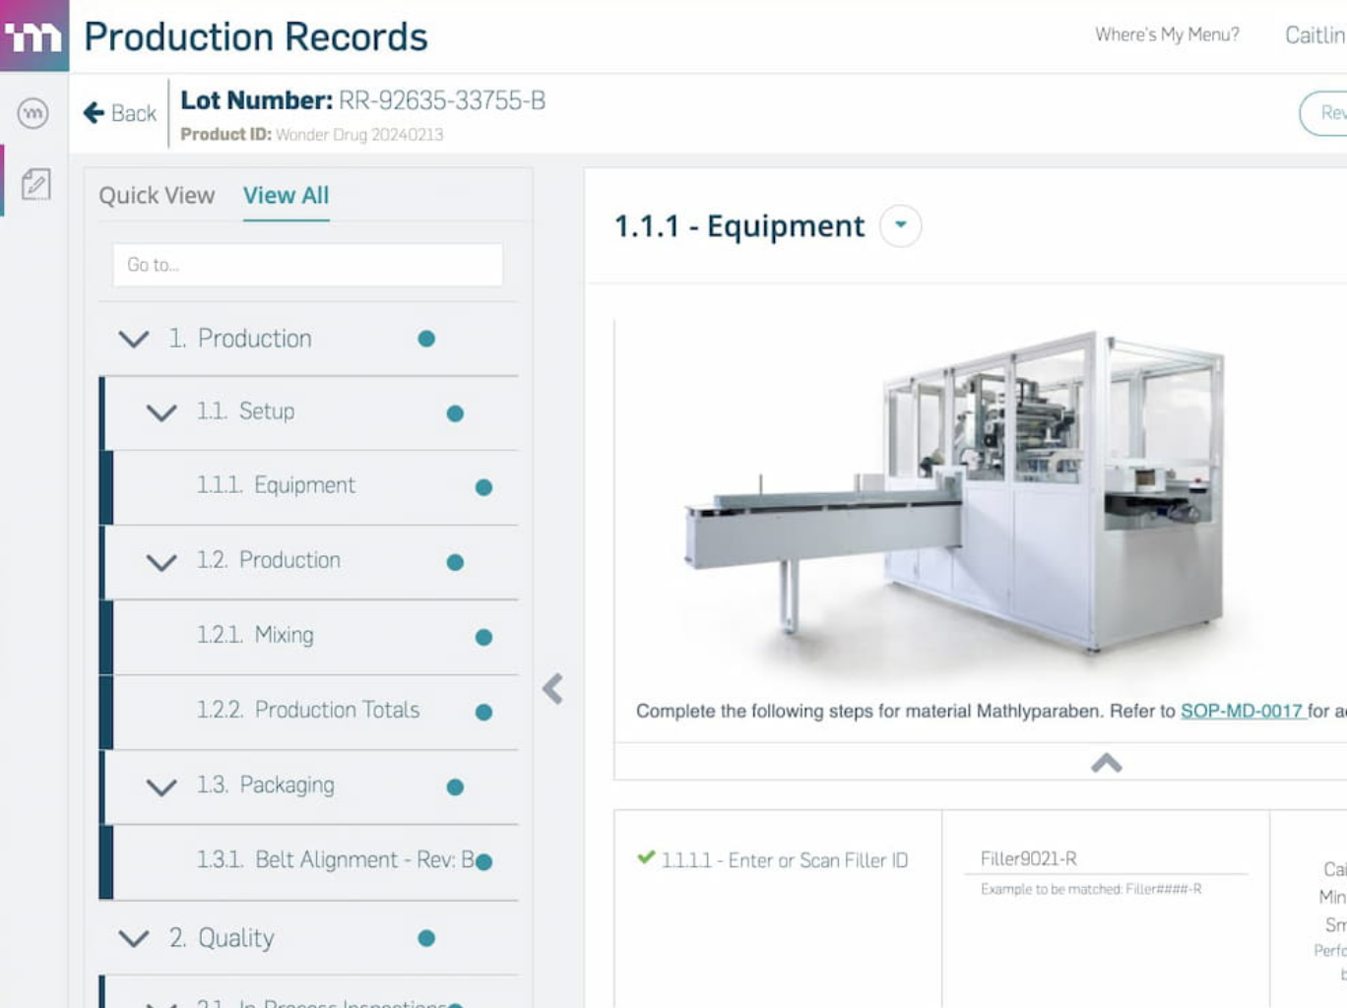Collapse the 1.1. Setup chevron
This screenshot has width=1347, height=1008.
click(x=161, y=412)
